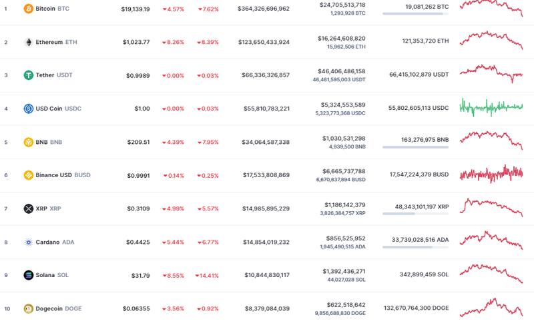
Task: Click the Bitcoin coin logo icon
Action: tap(28, 9)
